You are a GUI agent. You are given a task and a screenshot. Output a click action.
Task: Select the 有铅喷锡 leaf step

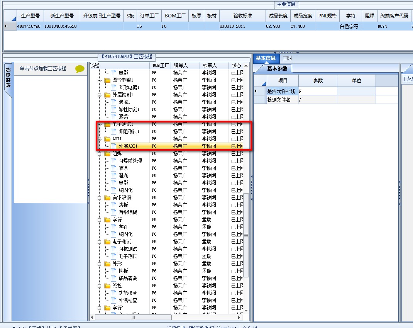(128, 212)
